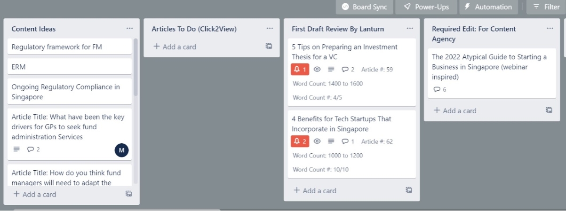The width and height of the screenshot is (566, 212).
Task: Create card from template in Required Edit list
Action: point(549,110)
